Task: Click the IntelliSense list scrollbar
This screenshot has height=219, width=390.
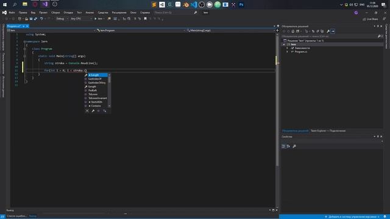Action: [x=109, y=91]
